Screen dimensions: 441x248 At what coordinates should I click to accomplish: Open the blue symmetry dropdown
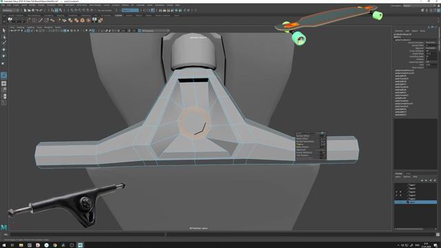[x=130, y=10]
